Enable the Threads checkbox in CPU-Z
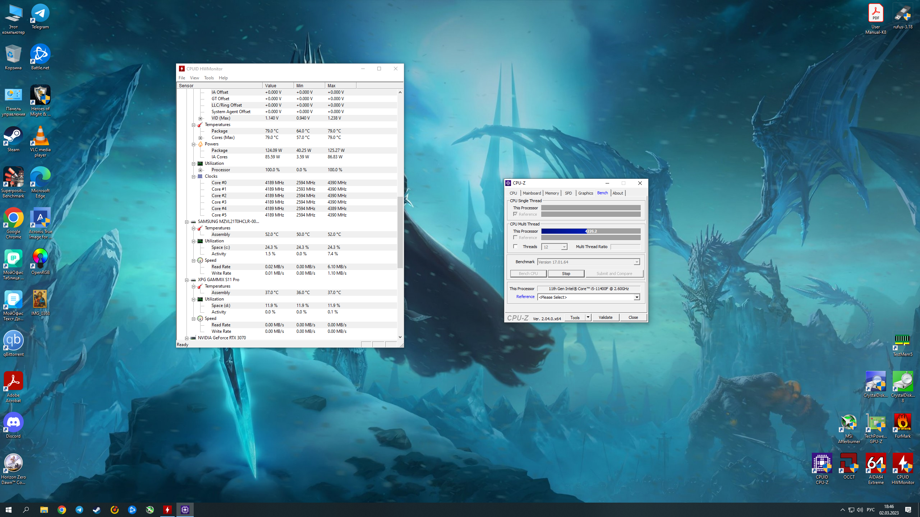Screen dimensions: 920x517 [x=515, y=247]
